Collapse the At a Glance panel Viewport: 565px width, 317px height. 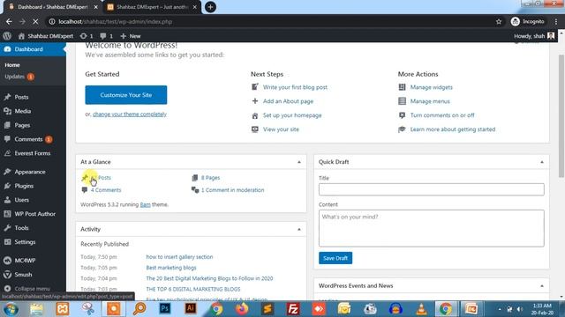point(299,162)
